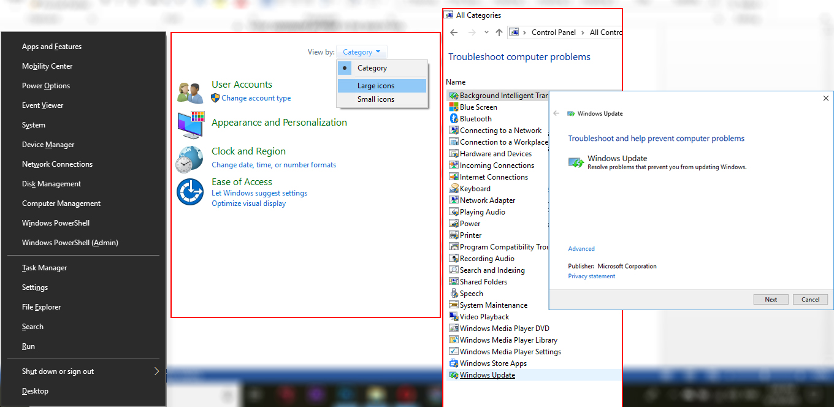
Task: Open the View by Category dropdown
Action: tap(362, 52)
